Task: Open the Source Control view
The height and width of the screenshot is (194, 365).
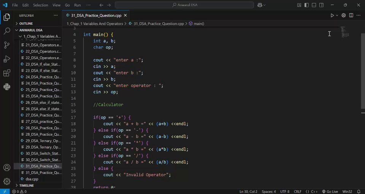Action: click(x=7, y=45)
